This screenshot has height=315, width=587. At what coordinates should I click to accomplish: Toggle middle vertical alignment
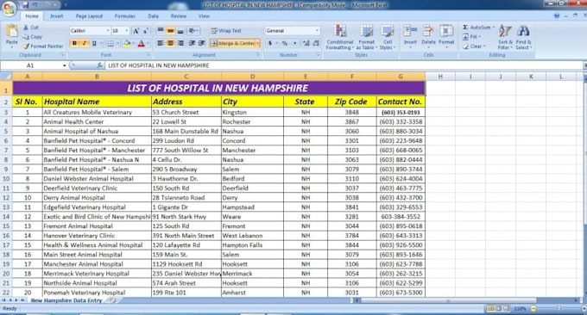[170, 31]
